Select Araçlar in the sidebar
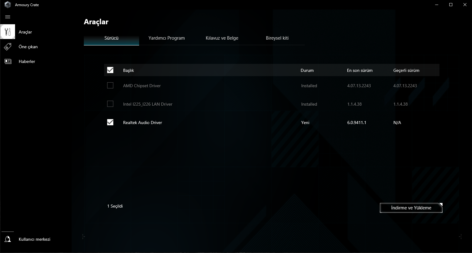Image resolution: width=472 pixels, height=253 pixels. point(25,32)
